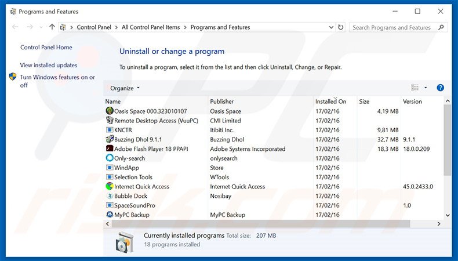Click the KNCTR program icon
Screen dimensions: 458x261
pyautogui.click(x=110, y=129)
